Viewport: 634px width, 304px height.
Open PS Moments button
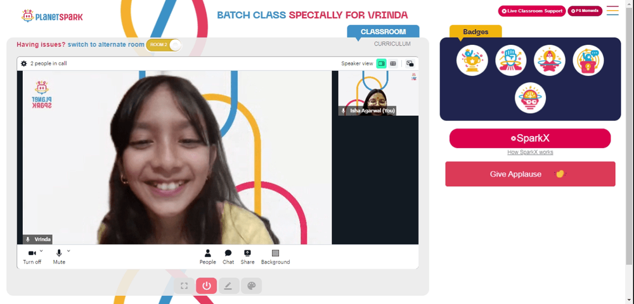tap(585, 11)
